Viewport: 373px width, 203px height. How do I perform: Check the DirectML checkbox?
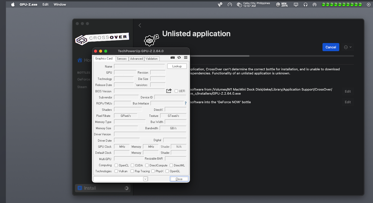point(171,165)
